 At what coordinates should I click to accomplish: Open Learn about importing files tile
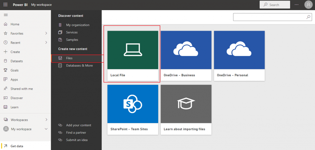(x=186, y=110)
